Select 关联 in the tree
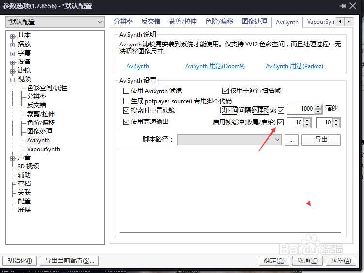 [24, 192]
